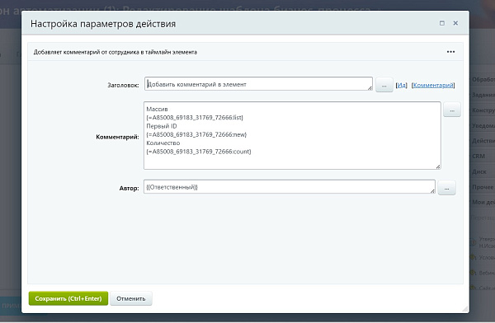Expand the Прочее section in sidebar
Viewport: 495px width, 323px height.
[483, 187]
